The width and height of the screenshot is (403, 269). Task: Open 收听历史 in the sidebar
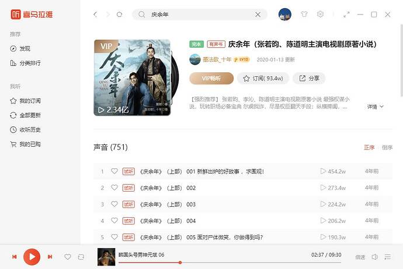click(25, 130)
